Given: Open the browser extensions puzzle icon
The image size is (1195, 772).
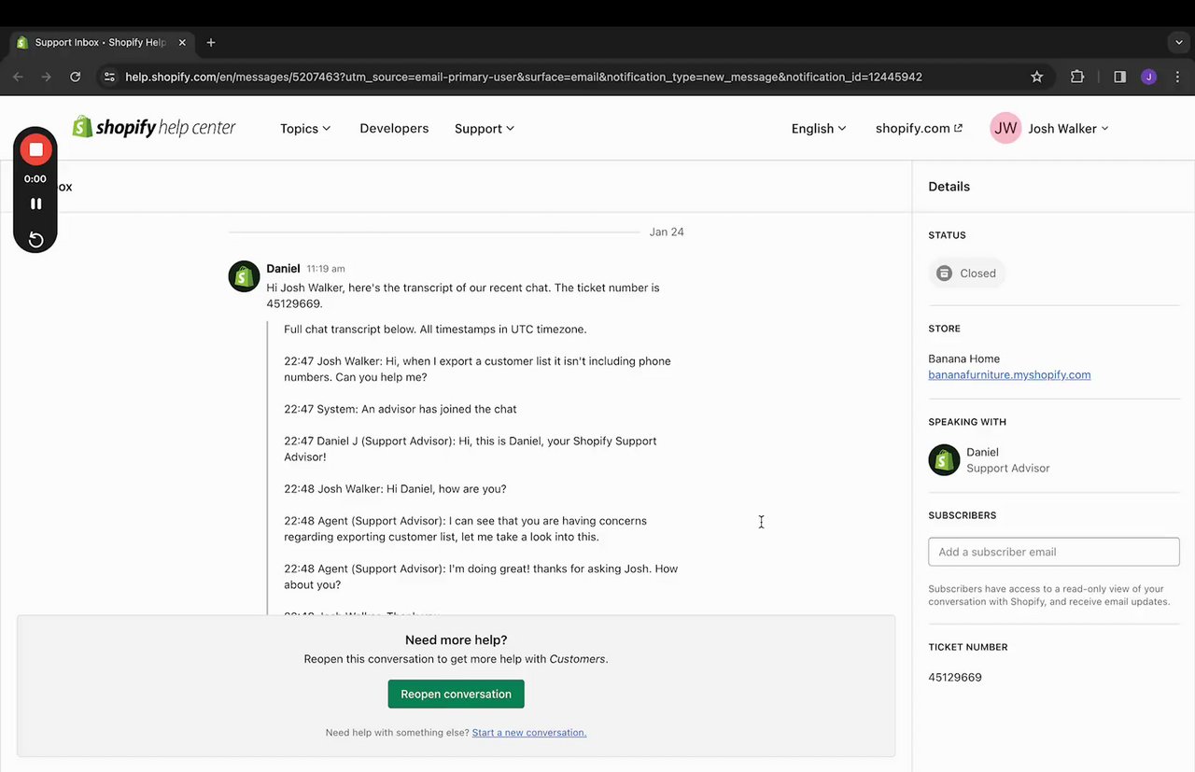Looking at the screenshot, I should click(x=1076, y=77).
